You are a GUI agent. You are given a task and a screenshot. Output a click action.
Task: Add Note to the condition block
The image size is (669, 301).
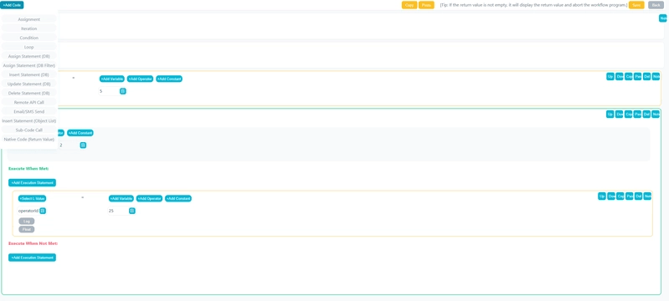point(656,115)
